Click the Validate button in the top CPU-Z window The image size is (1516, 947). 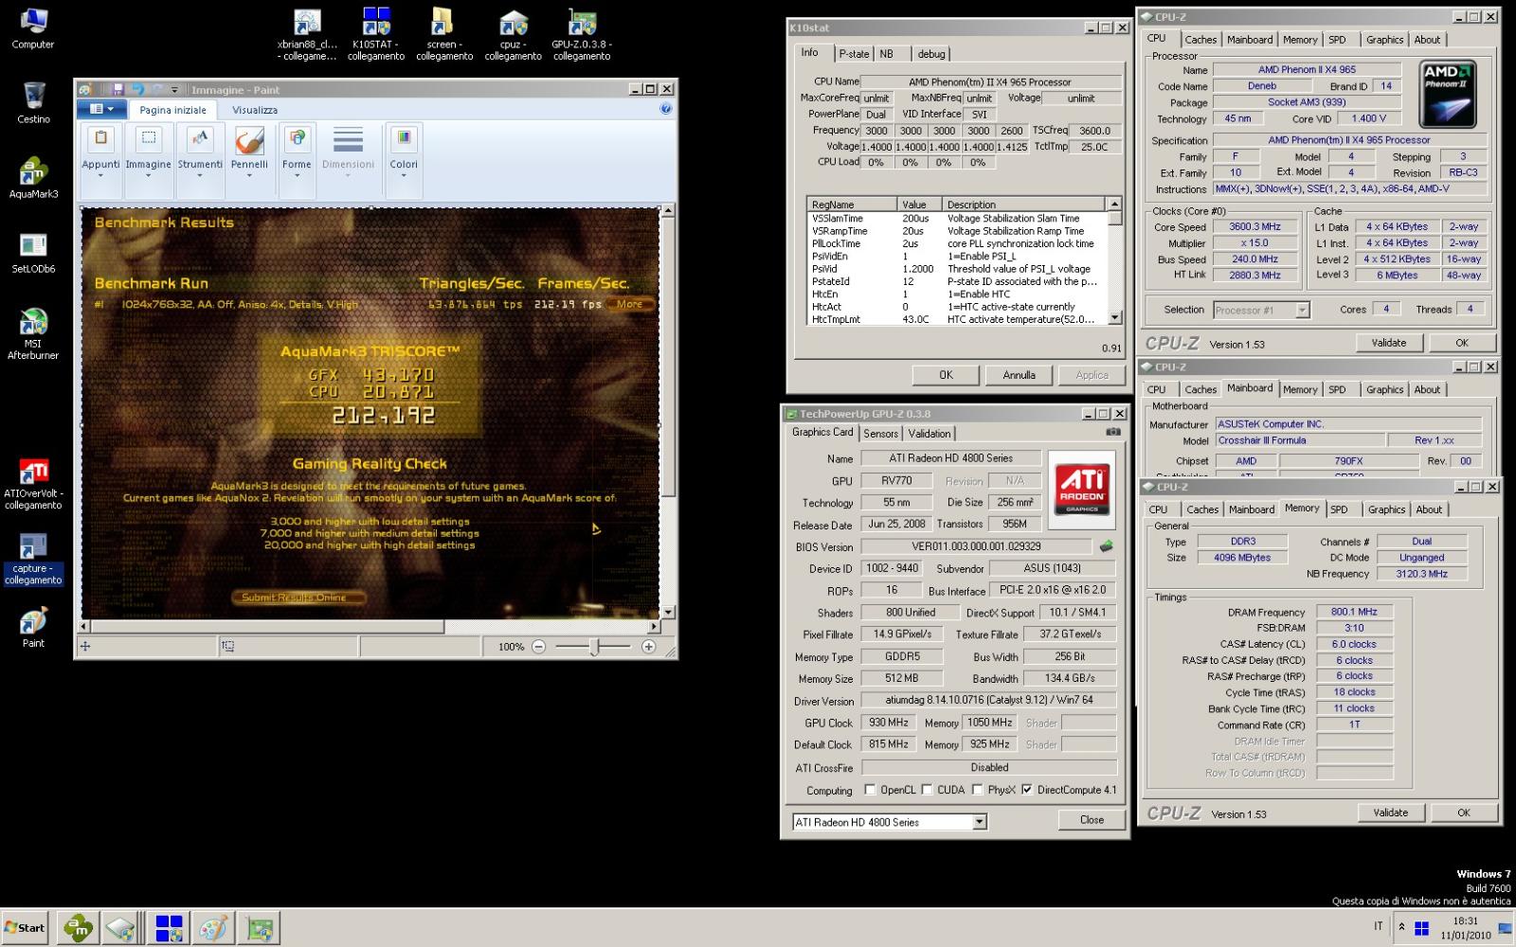[x=1389, y=343]
